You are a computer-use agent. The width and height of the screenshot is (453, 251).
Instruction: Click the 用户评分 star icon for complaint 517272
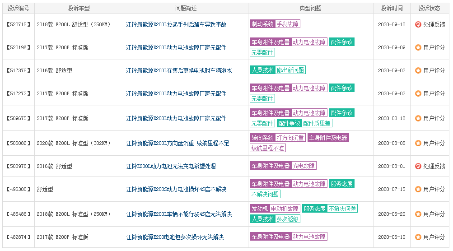click(x=418, y=93)
